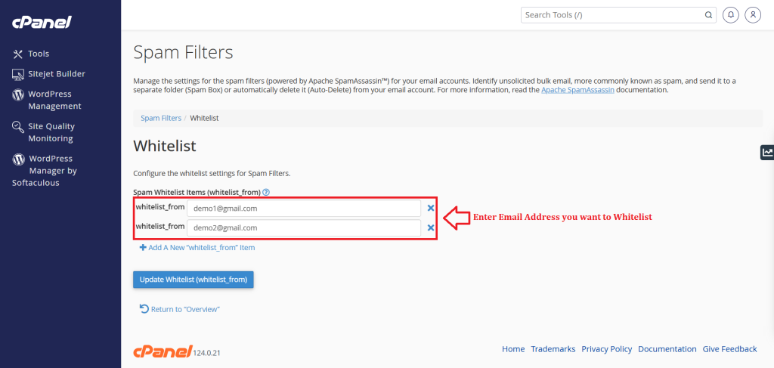The image size is (774, 368).
Task: Add a new whitelist_from item
Action: [197, 248]
